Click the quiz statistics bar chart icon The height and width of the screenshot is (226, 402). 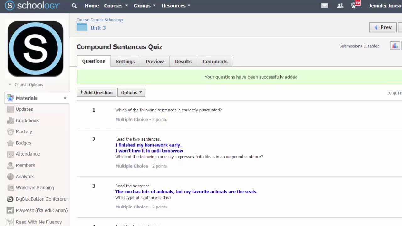tap(395, 46)
